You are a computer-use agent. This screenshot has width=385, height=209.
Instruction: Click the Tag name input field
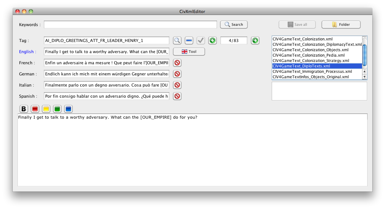coord(107,40)
